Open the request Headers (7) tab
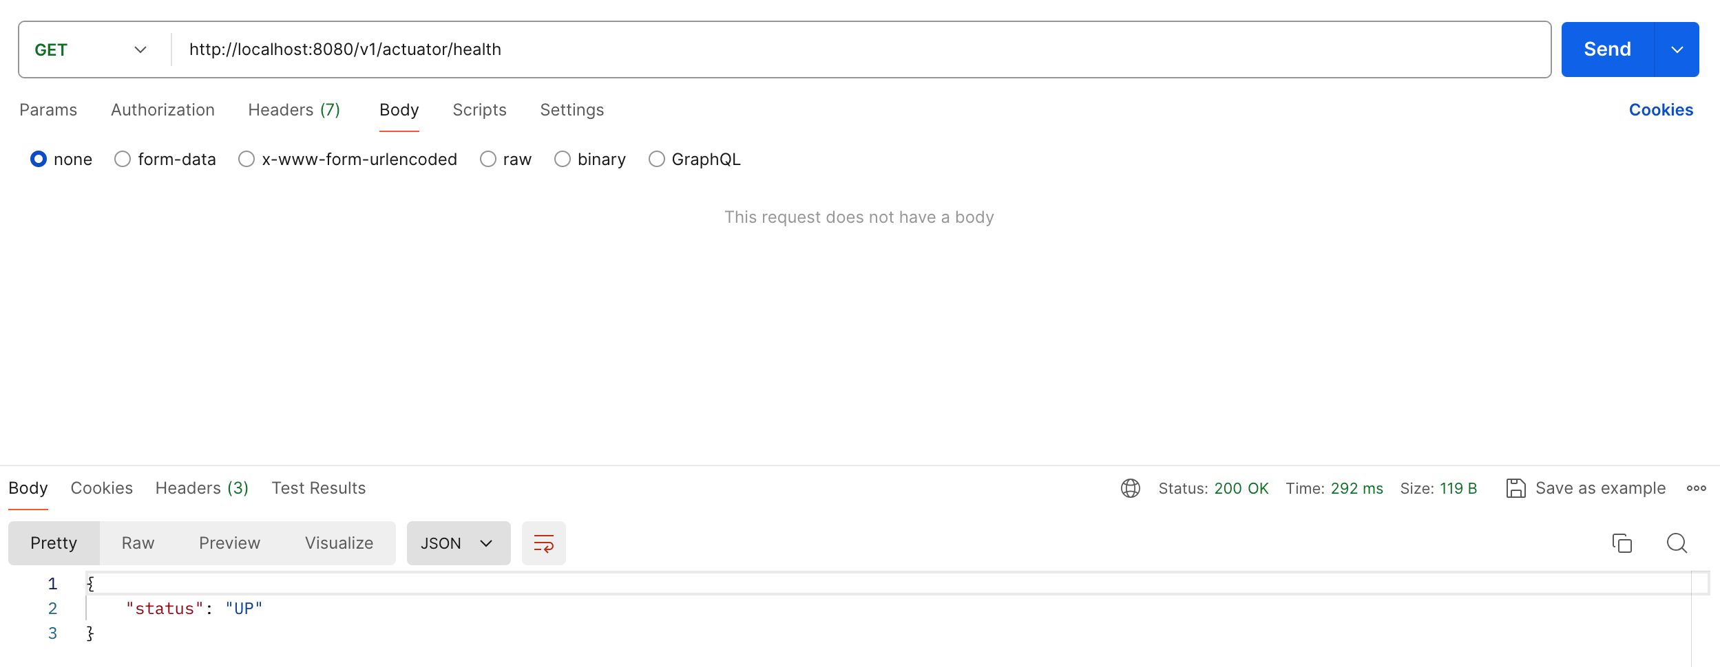 (x=294, y=110)
